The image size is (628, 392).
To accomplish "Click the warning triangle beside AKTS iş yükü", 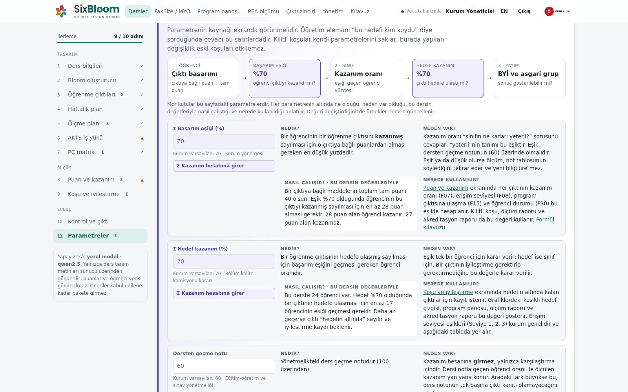I will [x=142, y=138].
